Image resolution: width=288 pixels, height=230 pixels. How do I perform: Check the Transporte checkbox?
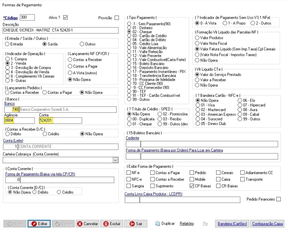(242, 179)
